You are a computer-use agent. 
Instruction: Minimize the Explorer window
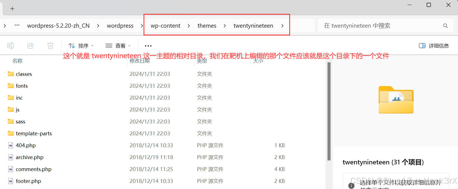pyautogui.click(x=410, y=5)
